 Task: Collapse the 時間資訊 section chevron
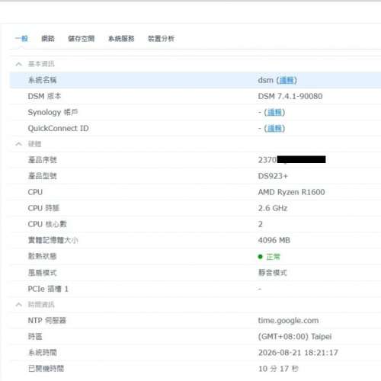(18, 304)
